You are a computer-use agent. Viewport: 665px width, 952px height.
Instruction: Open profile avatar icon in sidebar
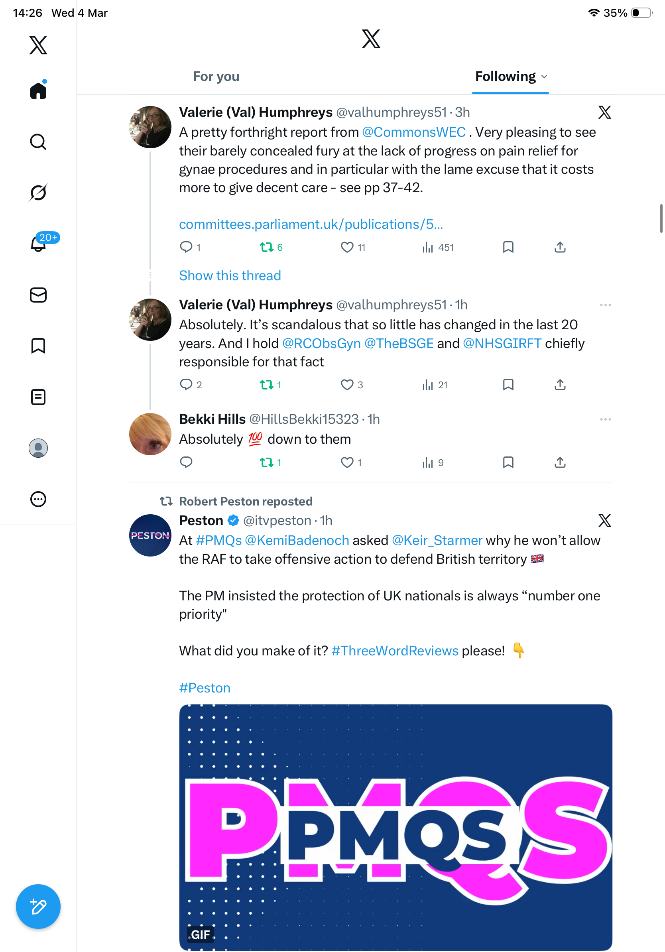tap(38, 448)
